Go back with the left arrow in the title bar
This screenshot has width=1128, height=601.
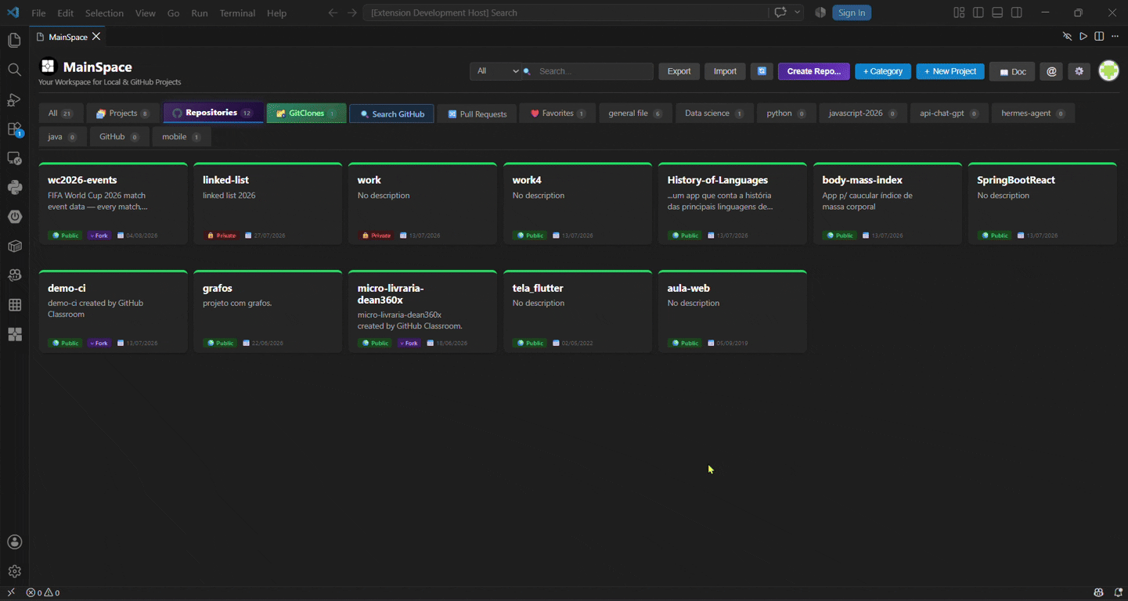click(x=333, y=13)
